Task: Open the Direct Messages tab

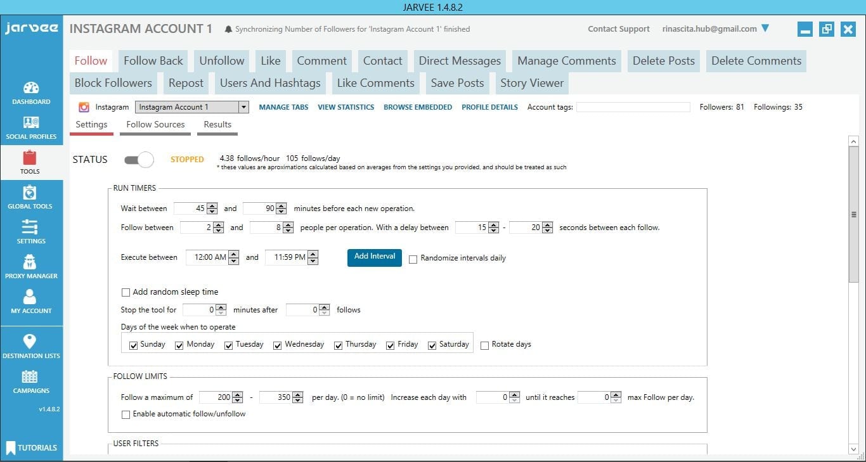Action: [460, 61]
